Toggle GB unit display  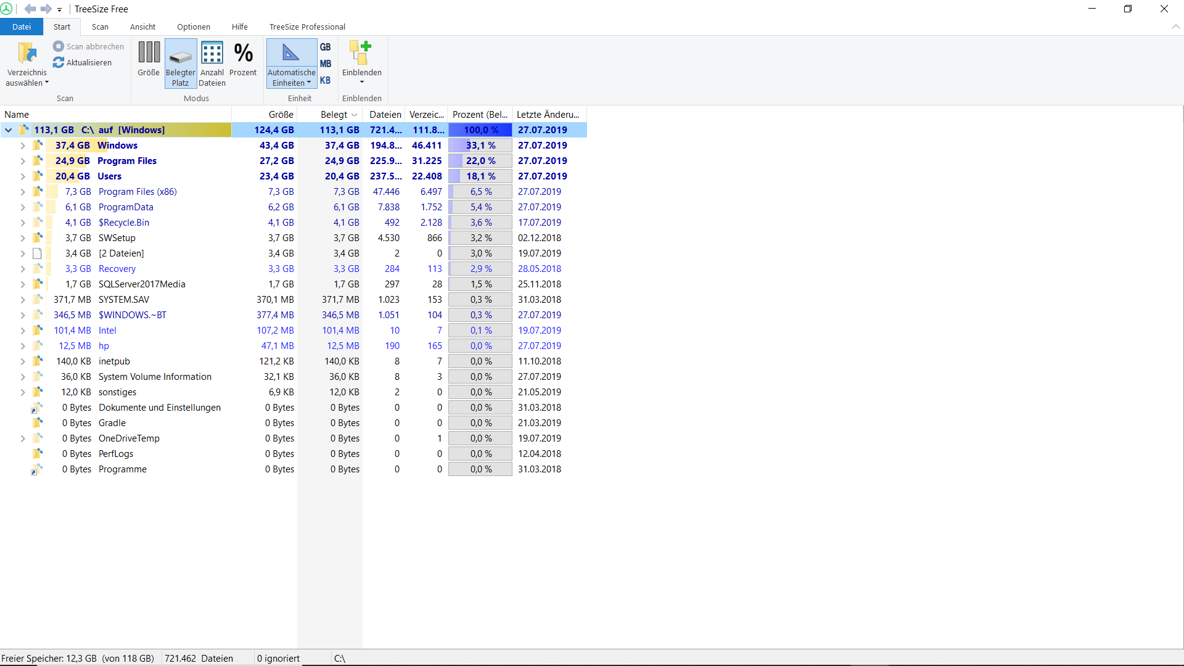pos(325,47)
